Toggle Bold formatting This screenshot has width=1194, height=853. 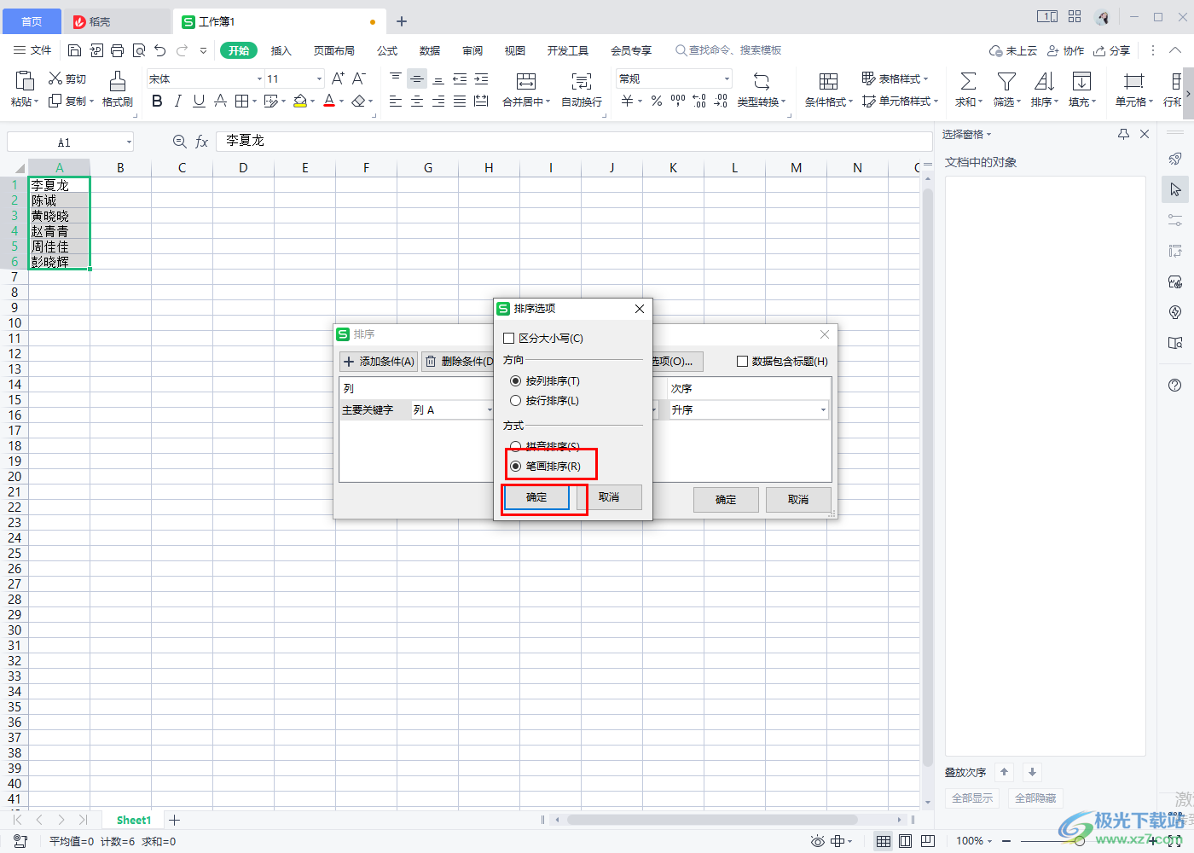click(157, 102)
